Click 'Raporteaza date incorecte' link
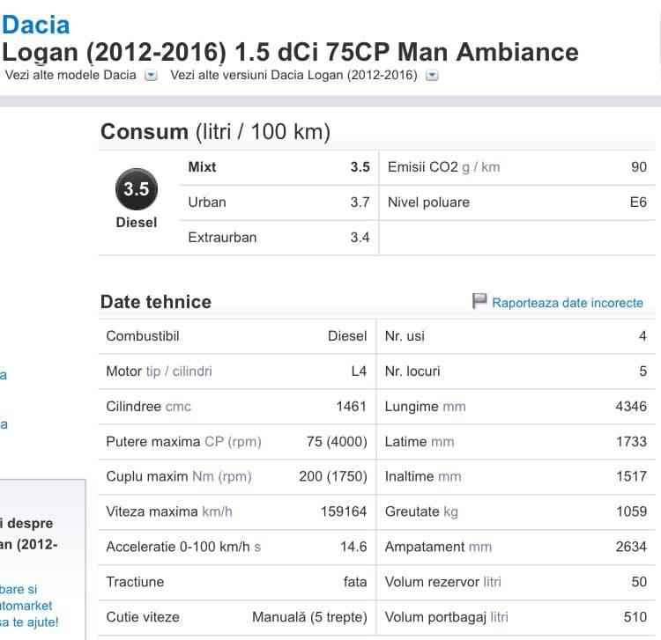This screenshot has width=661, height=640. [x=568, y=303]
